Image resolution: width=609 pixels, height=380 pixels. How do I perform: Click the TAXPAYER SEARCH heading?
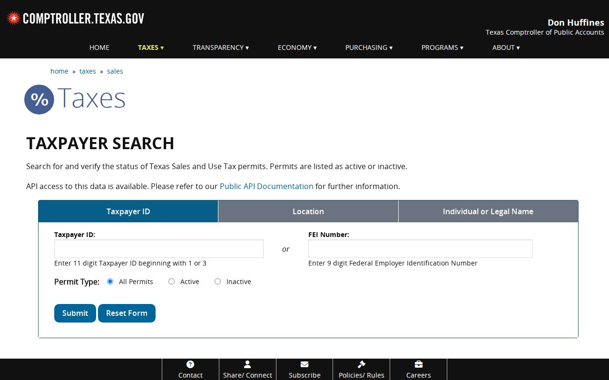click(100, 143)
